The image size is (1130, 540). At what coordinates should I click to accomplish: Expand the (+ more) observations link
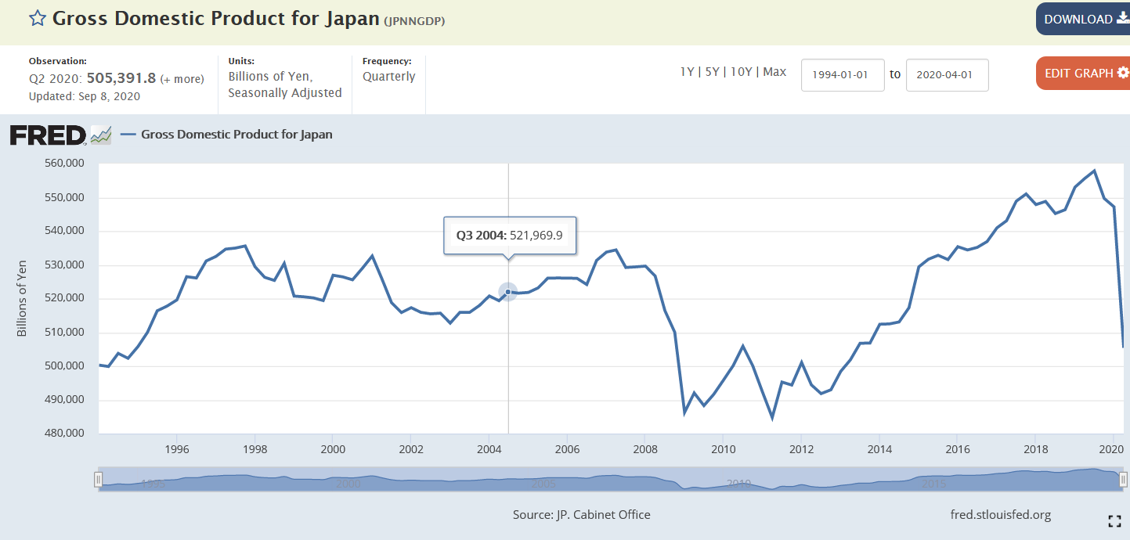tap(182, 79)
